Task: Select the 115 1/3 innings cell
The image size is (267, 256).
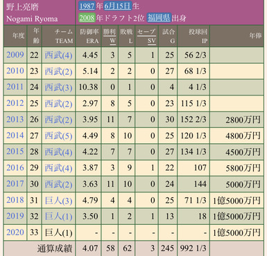Action: click(x=193, y=103)
